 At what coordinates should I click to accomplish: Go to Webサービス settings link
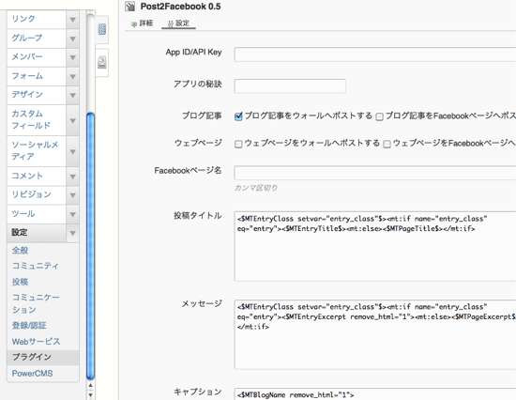coord(37,342)
